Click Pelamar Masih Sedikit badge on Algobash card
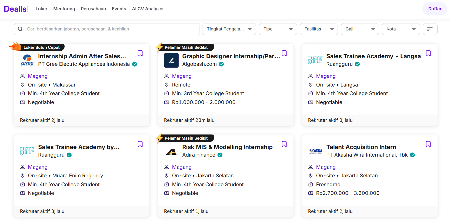Screen dimensions: 450x221 pos(186,47)
